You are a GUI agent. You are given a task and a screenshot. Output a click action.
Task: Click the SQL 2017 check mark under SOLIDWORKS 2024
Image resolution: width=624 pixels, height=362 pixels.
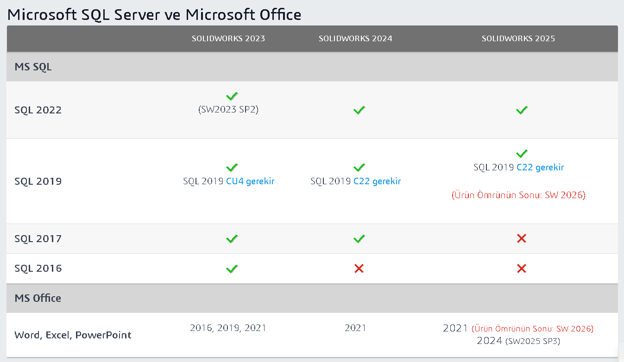pyautogui.click(x=359, y=239)
